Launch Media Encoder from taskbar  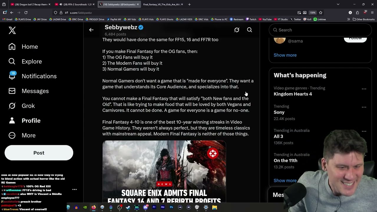(x=163, y=207)
